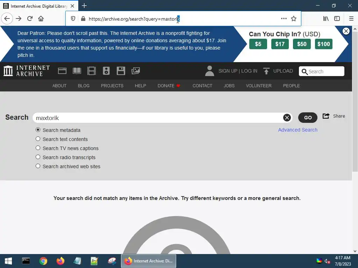Viewport: 358px width, 268px height.
Task: Open Command Prompt from the taskbar
Action: pyautogui.click(x=26, y=261)
